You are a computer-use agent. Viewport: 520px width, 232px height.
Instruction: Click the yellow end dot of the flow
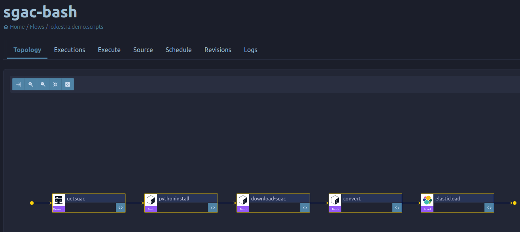[x=514, y=203]
